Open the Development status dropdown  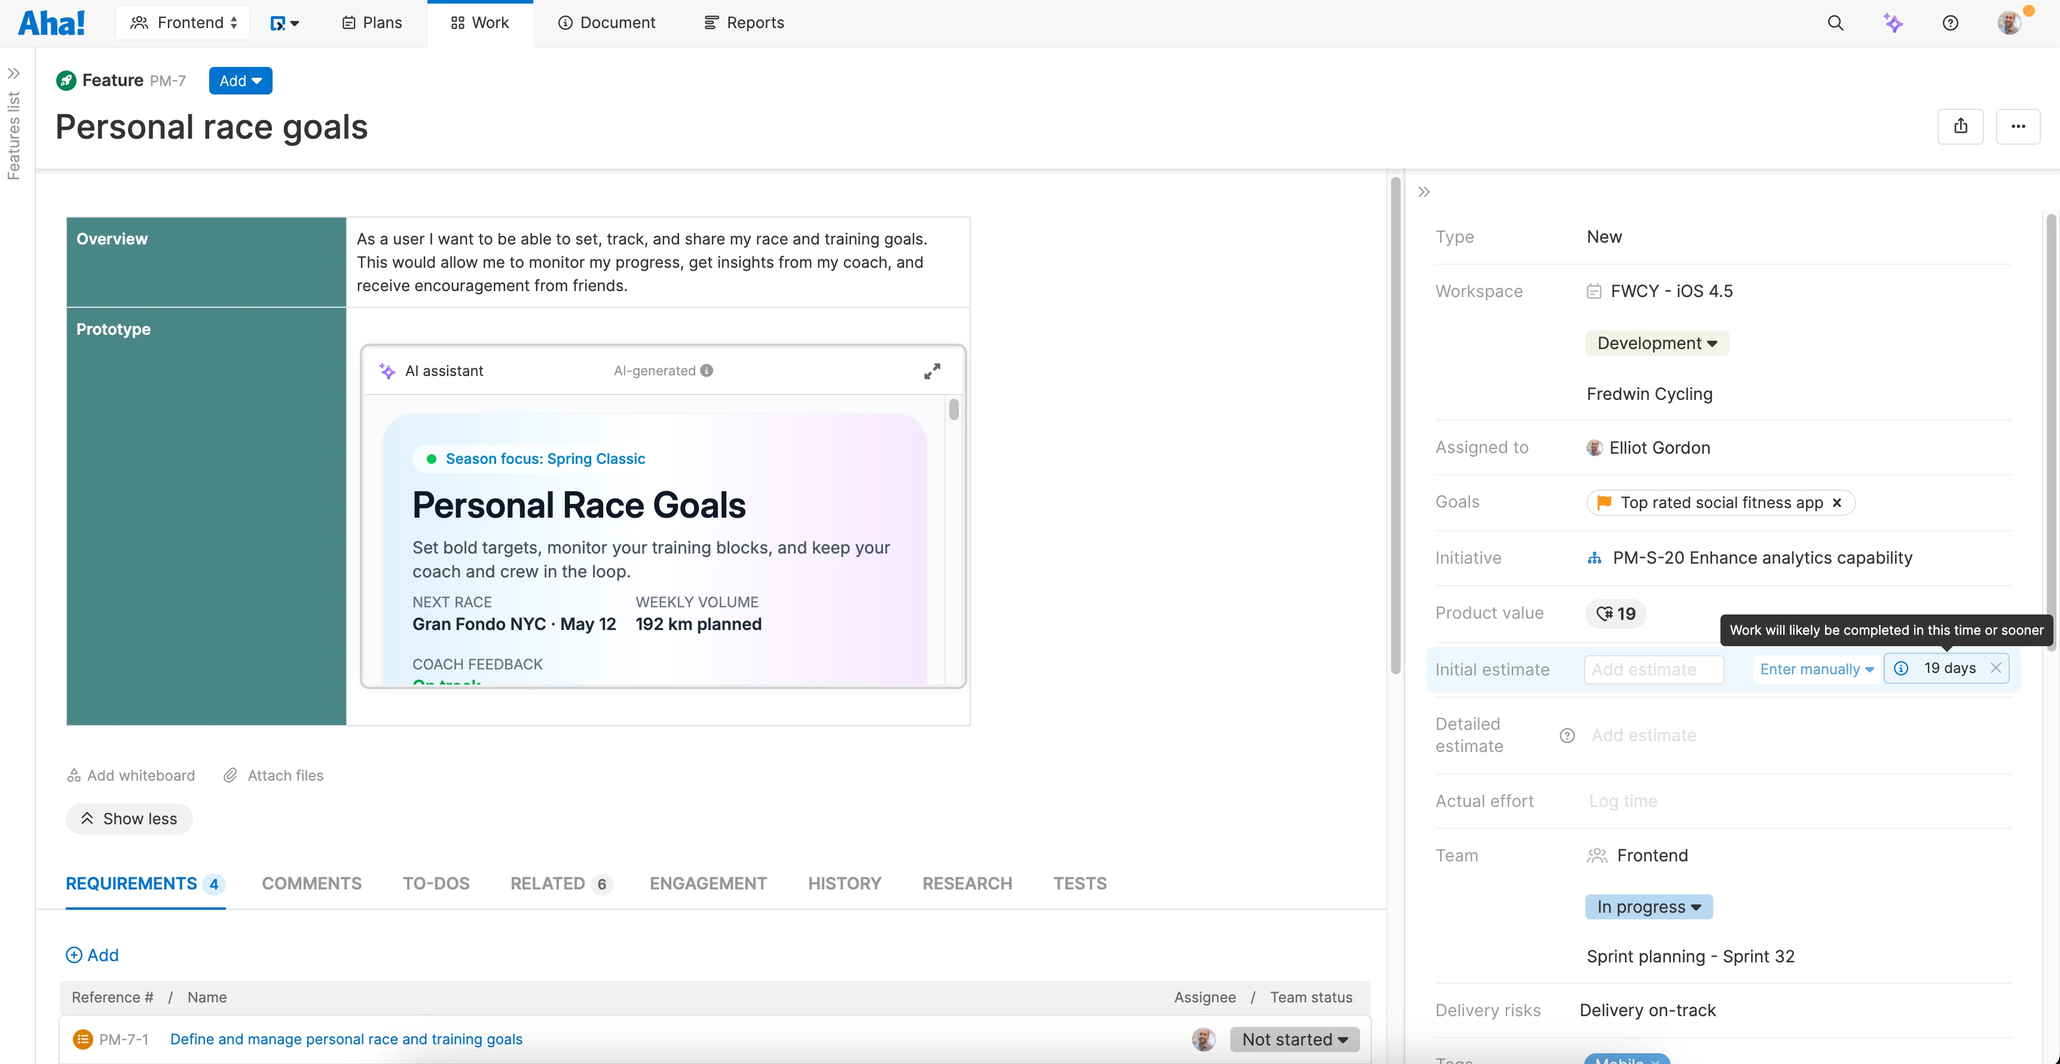tap(1656, 344)
